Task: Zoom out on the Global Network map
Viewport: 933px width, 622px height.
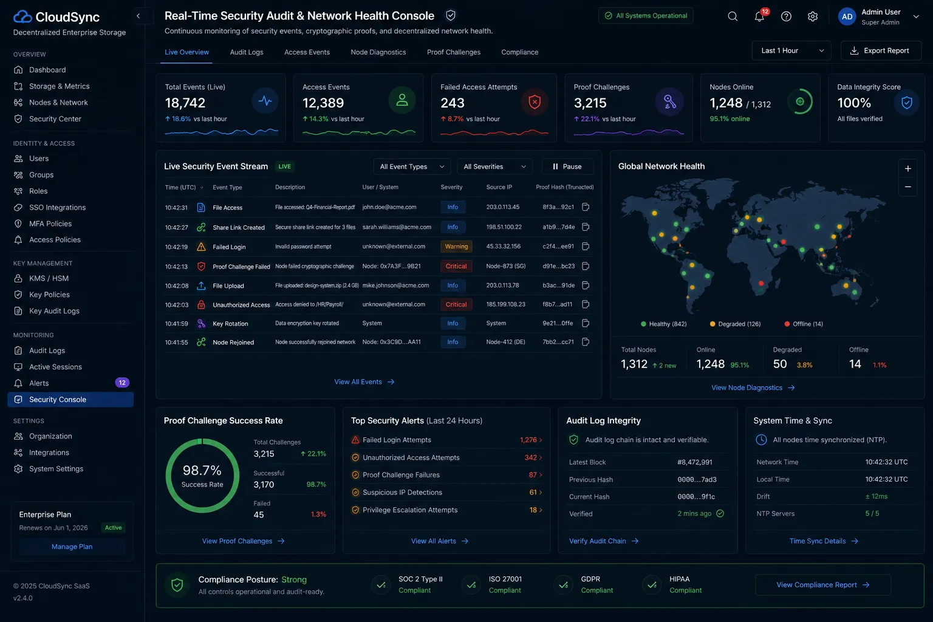Action: [907, 186]
